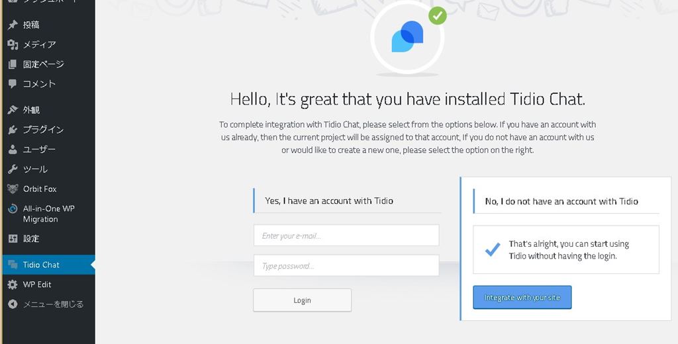Click the Orbit Fox icon in sidebar
The height and width of the screenshot is (344, 678).
pos(12,189)
